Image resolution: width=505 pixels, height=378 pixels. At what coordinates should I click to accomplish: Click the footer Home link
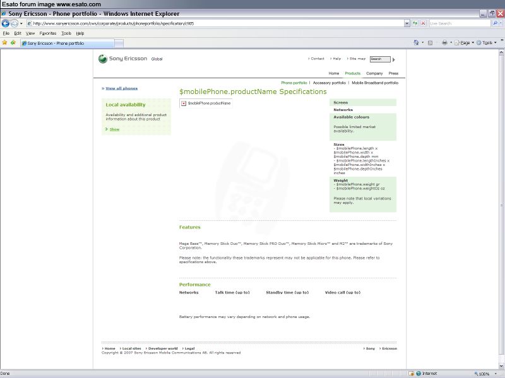click(109, 348)
